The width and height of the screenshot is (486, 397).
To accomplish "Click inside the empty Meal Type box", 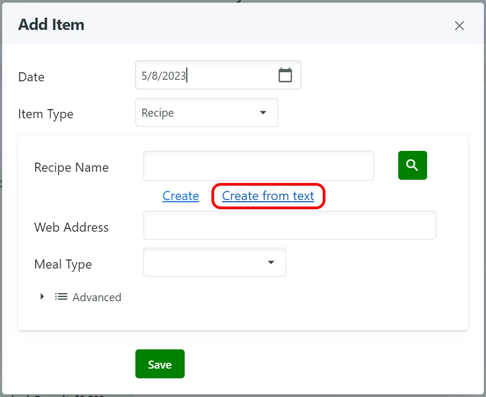I will 203,262.
